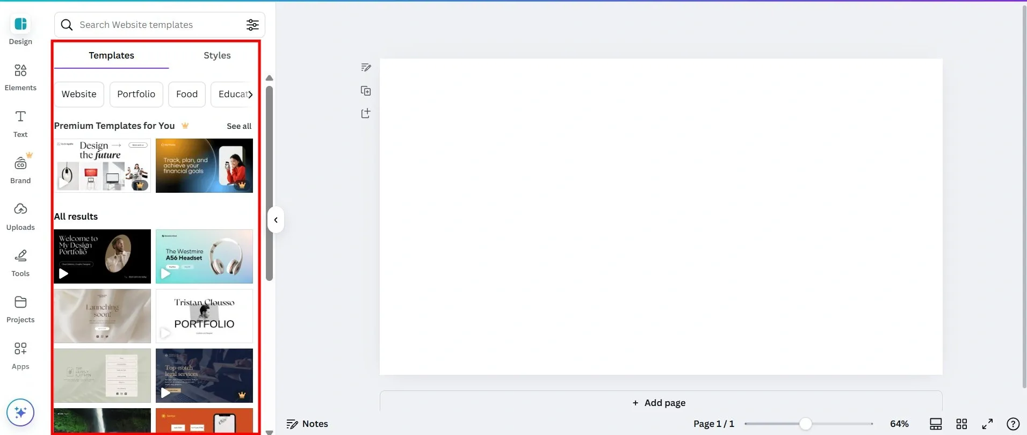Image resolution: width=1027 pixels, height=435 pixels.
Task: Launch the Canva AI assistant sparkle button
Action: [20, 412]
